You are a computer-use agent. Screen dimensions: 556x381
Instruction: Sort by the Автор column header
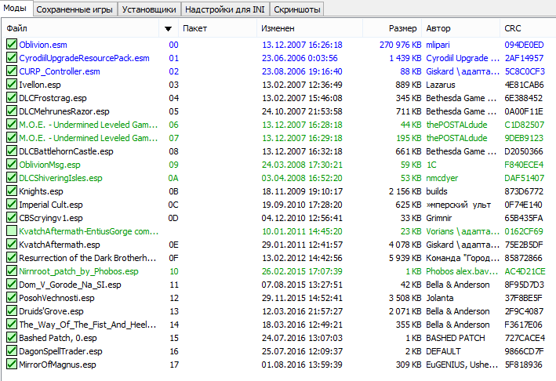[460, 28]
